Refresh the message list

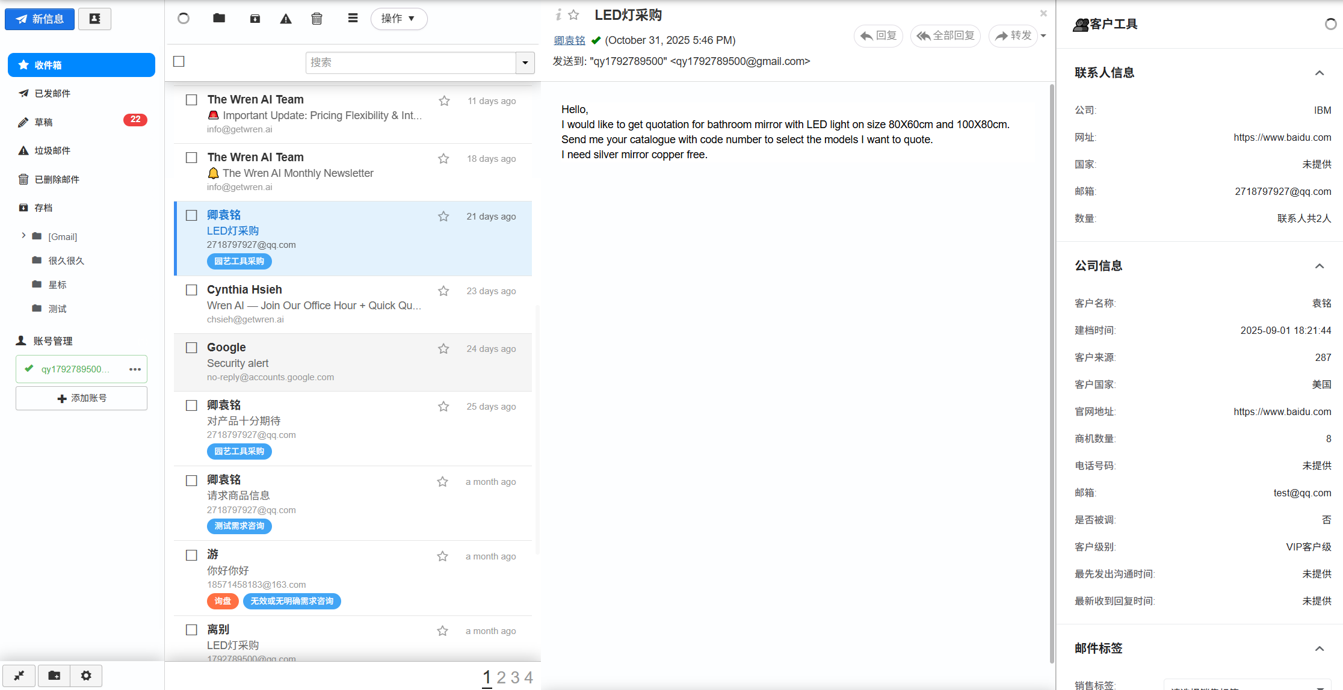(x=184, y=19)
